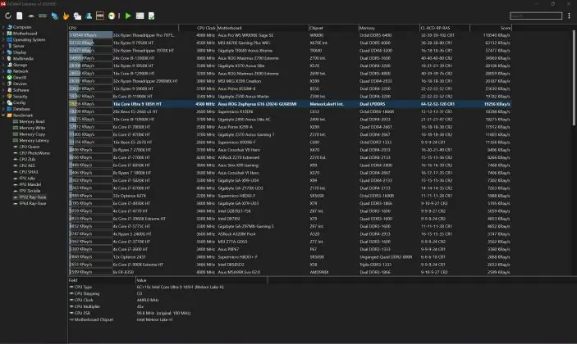This screenshot has height=344, width=577.
Task: Click the Multimedia speaker tree icon
Action: (10, 59)
